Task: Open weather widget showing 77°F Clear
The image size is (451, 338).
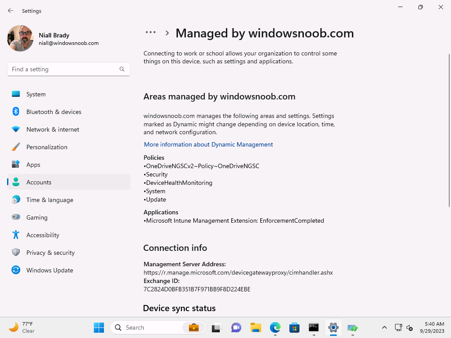Action: (22, 327)
